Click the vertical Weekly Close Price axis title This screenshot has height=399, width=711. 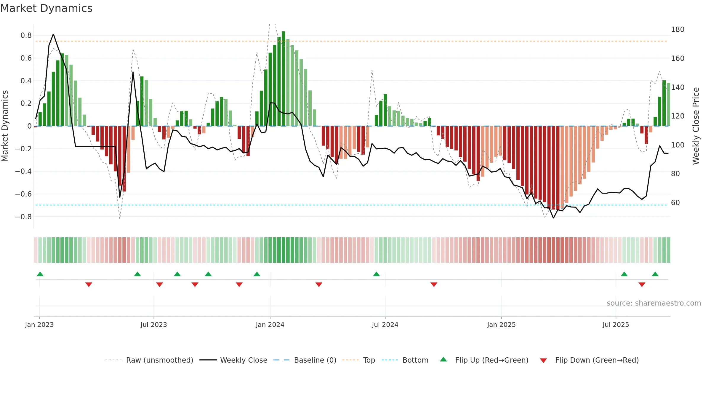[696, 126]
